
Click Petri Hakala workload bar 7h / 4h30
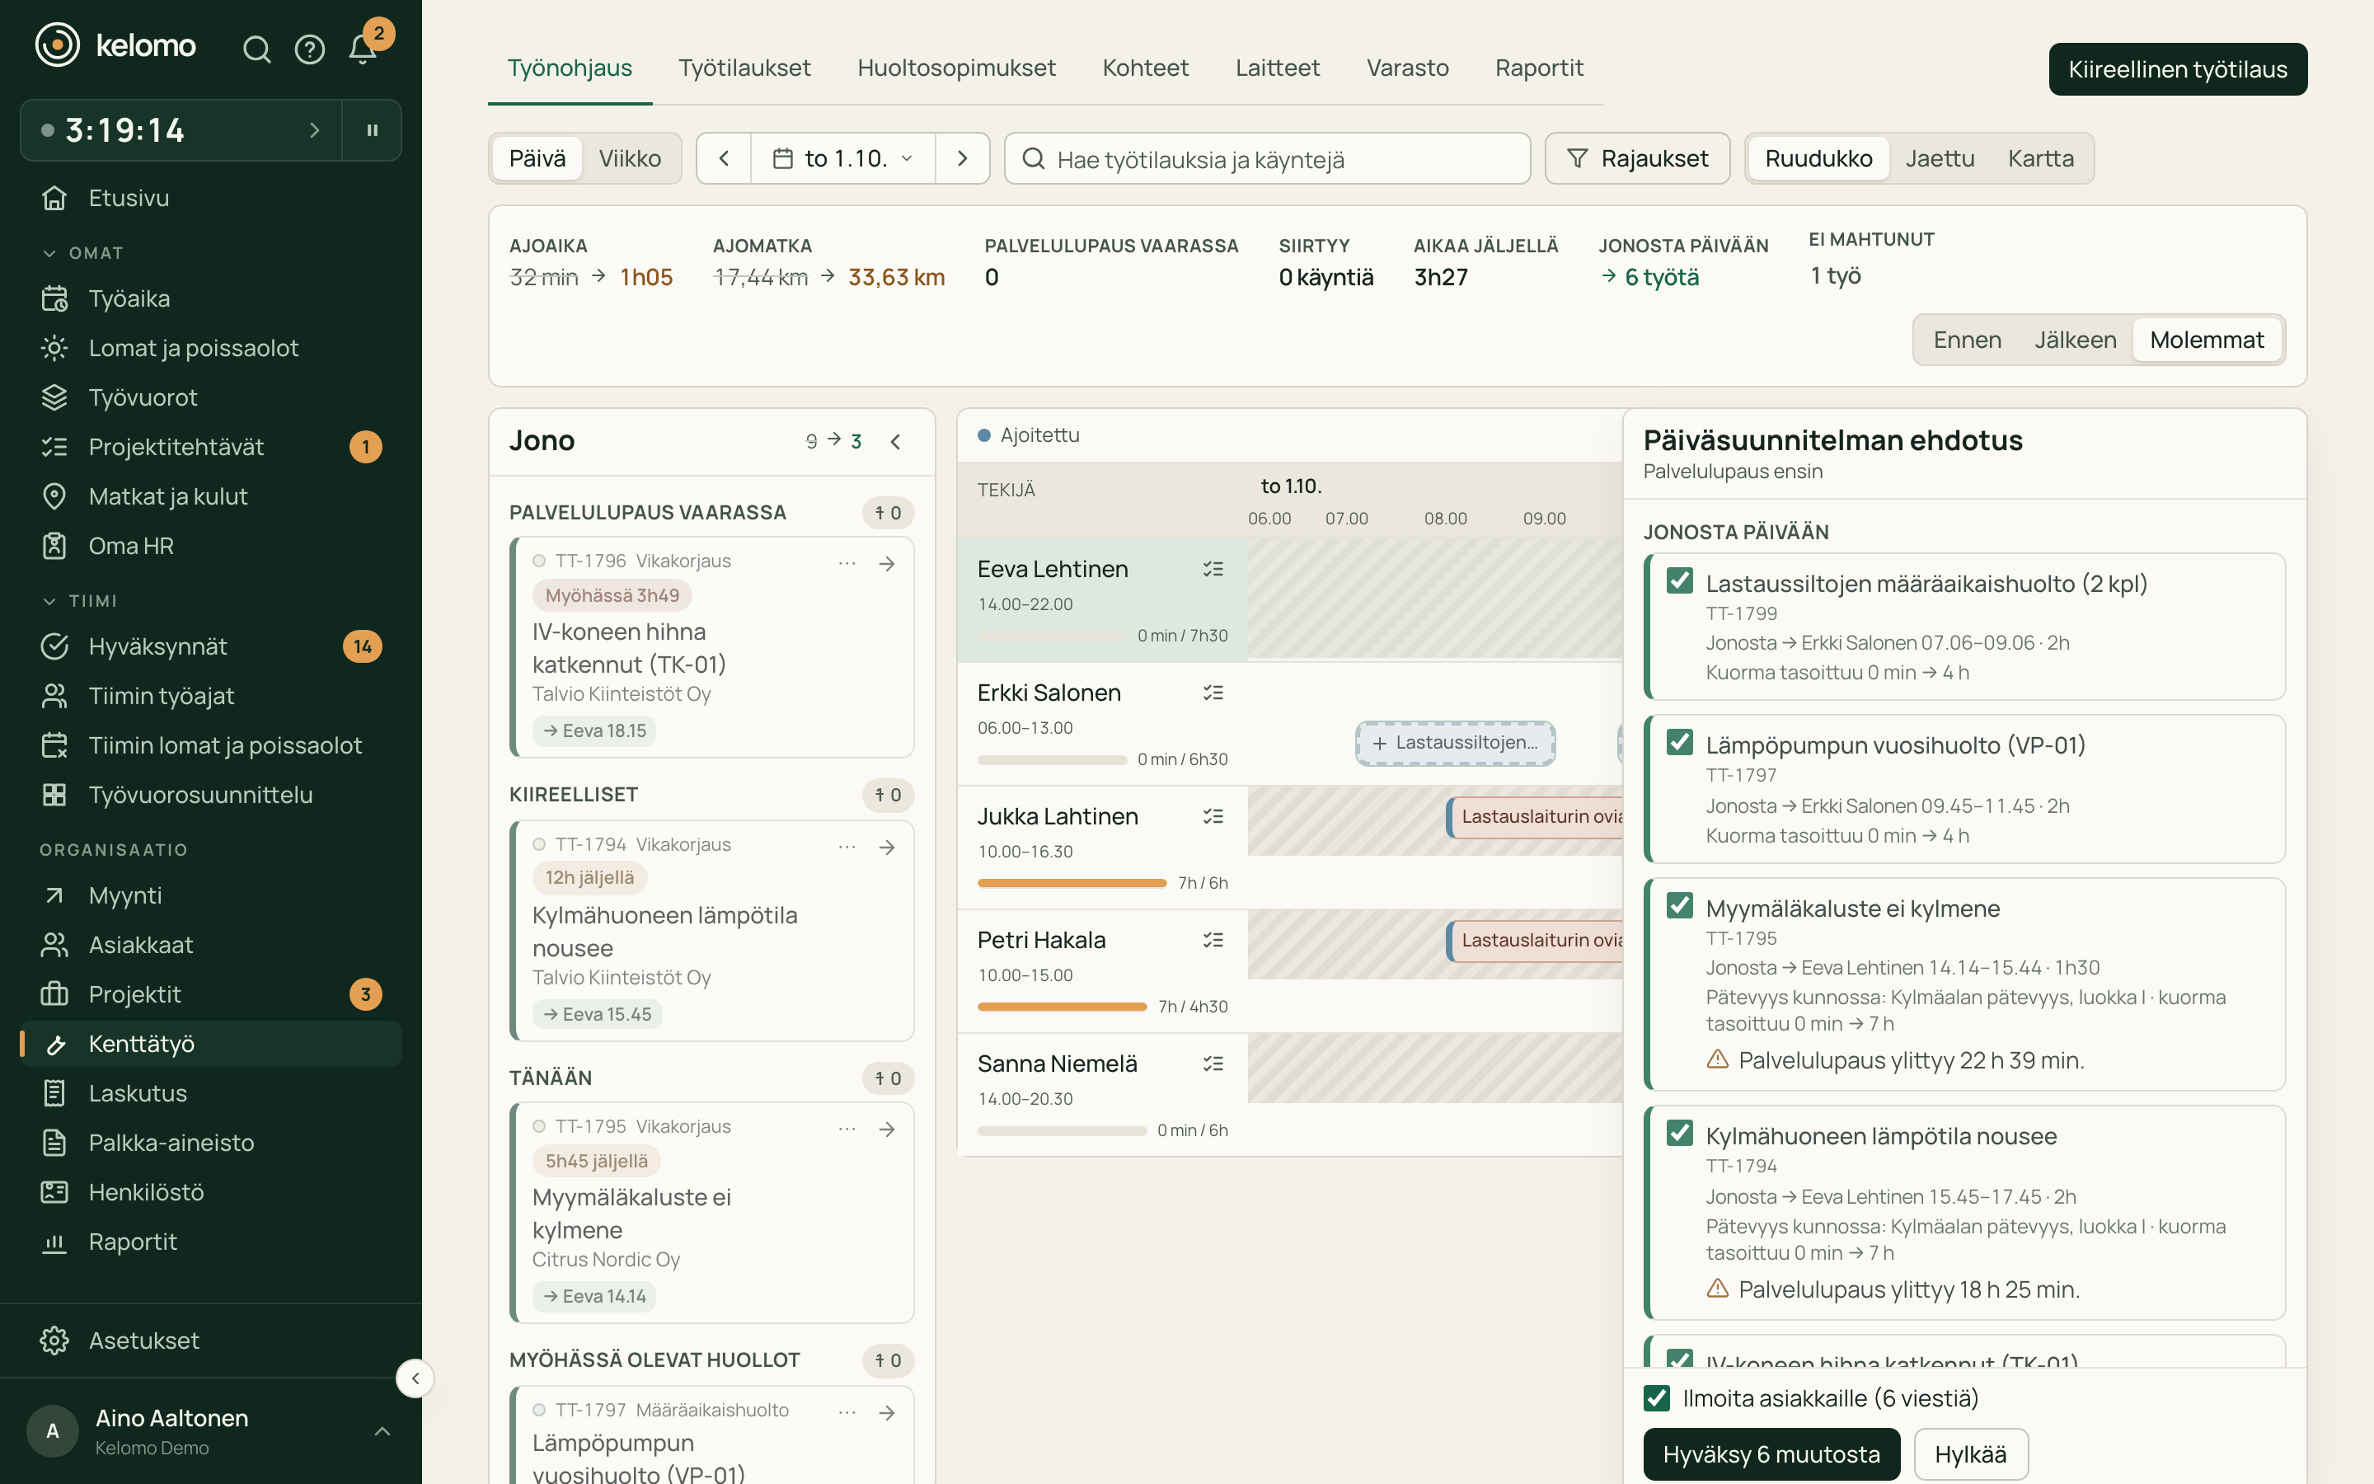(x=1062, y=1007)
